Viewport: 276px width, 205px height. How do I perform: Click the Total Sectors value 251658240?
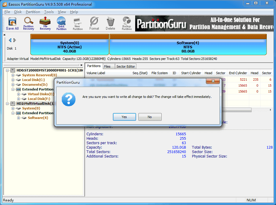[176, 152]
